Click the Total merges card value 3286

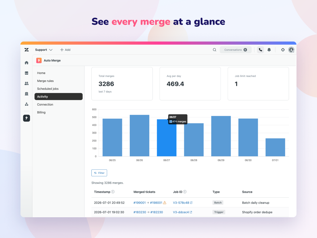click(106, 84)
